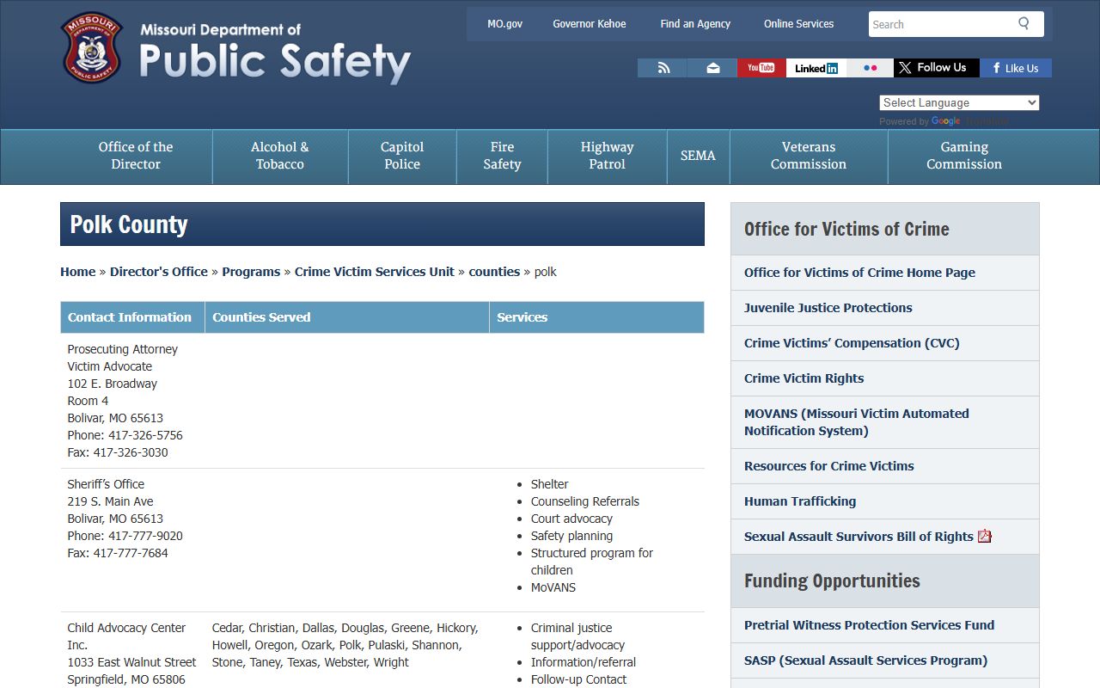Click the Services column header
The image size is (1100, 688).
(597, 317)
